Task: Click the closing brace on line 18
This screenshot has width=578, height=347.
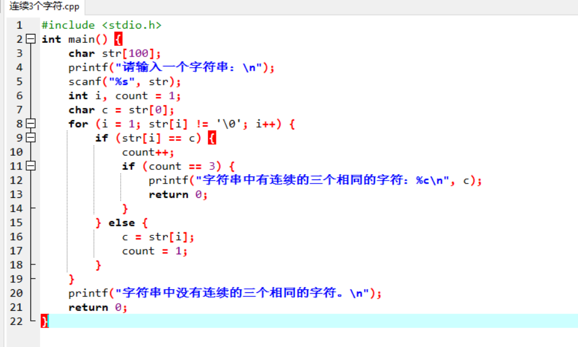Action: pyautogui.click(x=98, y=265)
